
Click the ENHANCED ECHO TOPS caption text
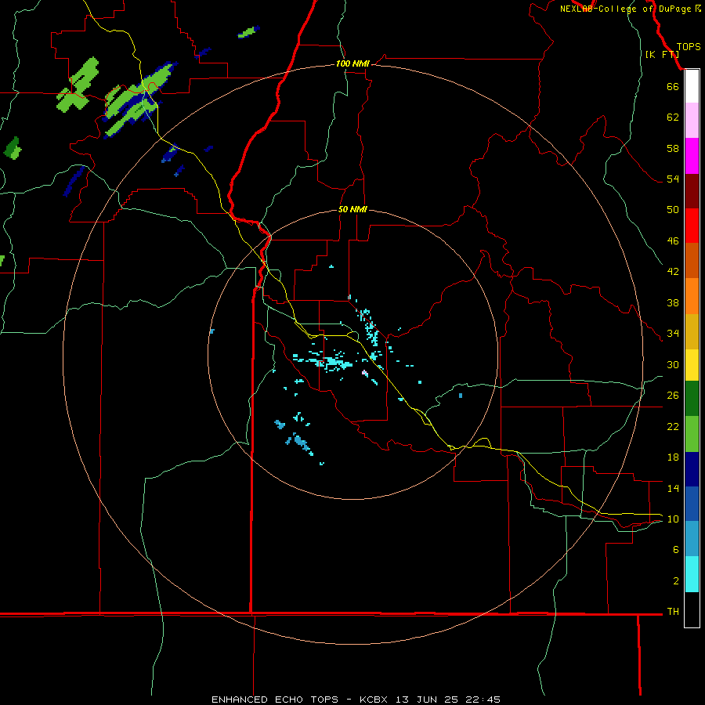coord(275,700)
